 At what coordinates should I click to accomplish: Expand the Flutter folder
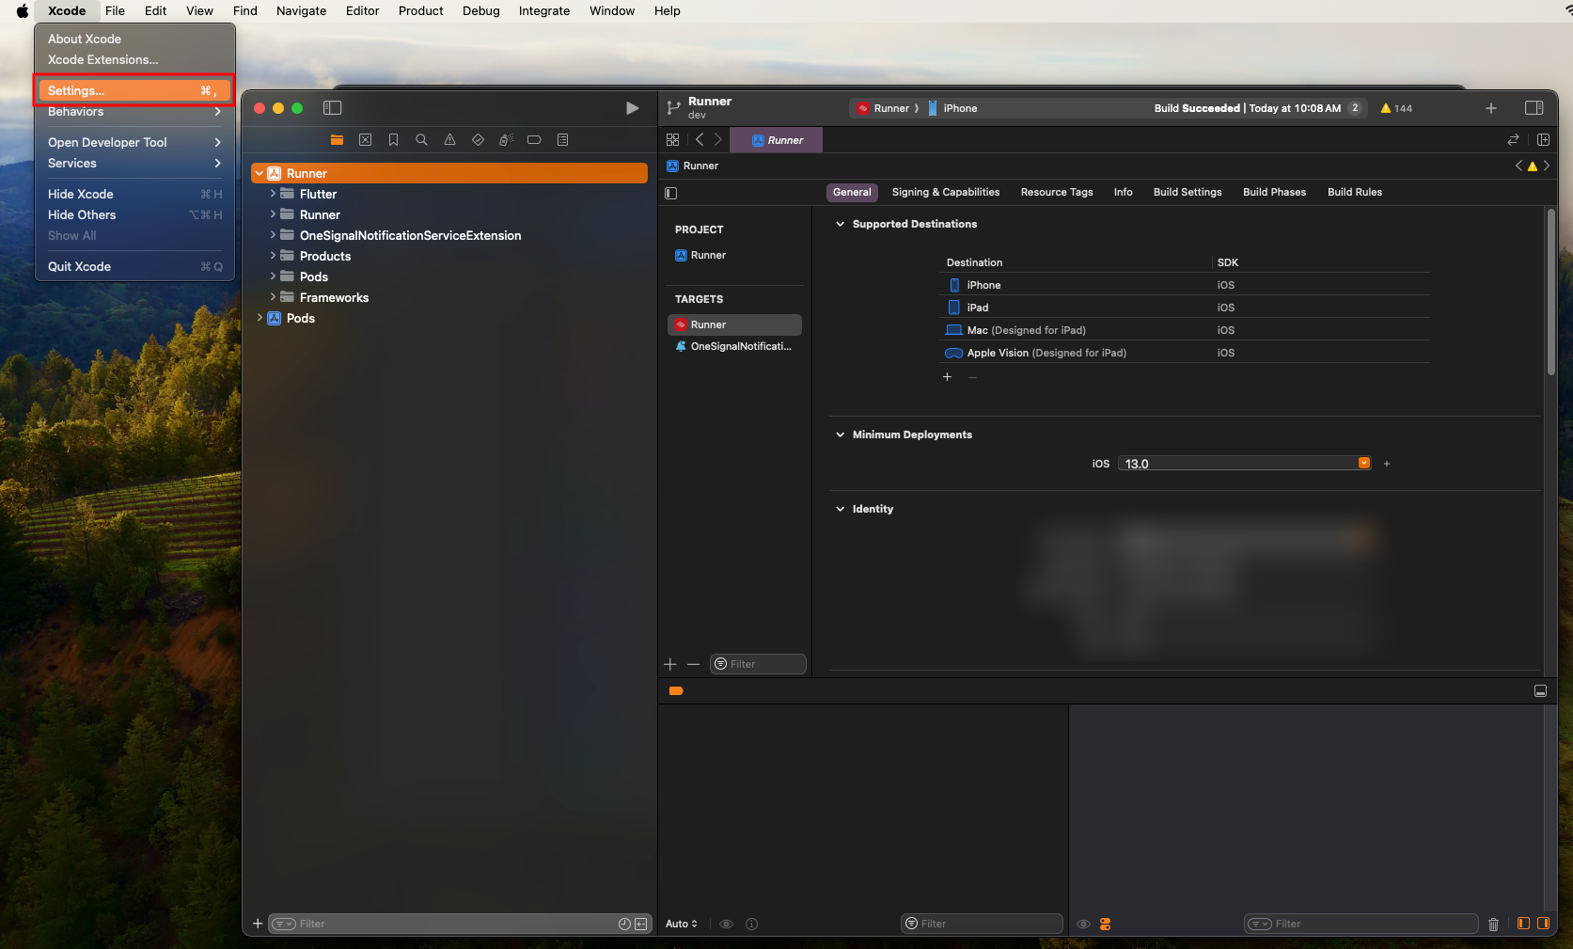[273, 194]
